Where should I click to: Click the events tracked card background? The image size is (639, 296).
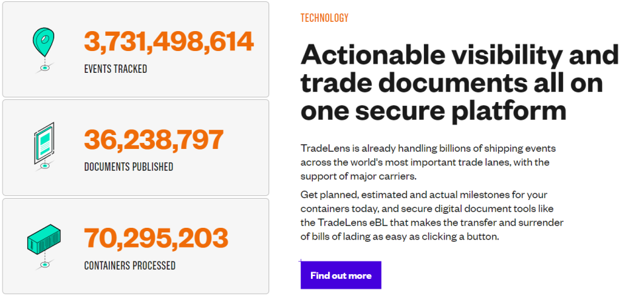(x=136, y=49)
